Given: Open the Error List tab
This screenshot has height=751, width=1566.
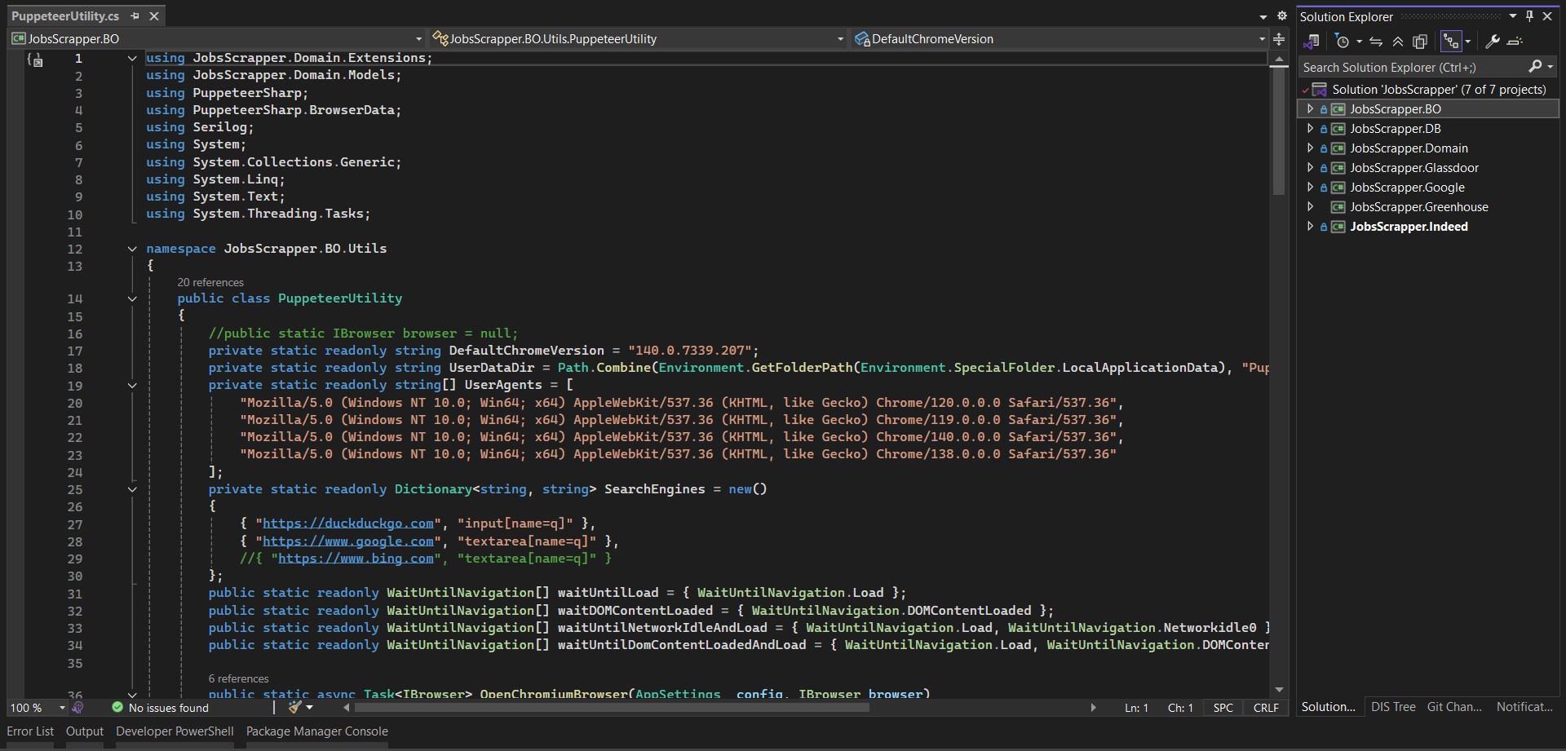Looking at the screenshot, I should point(30,731).
